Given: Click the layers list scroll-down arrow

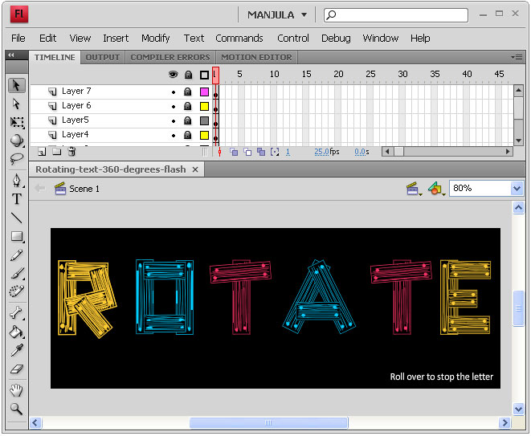Looking at the screenshot, I should click(x=518, y=141).
